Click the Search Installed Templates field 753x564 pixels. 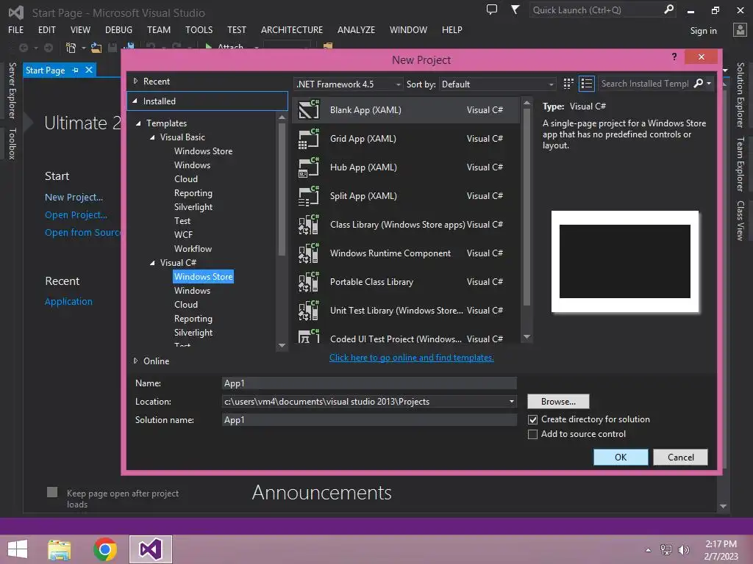(x=644, y=84)
